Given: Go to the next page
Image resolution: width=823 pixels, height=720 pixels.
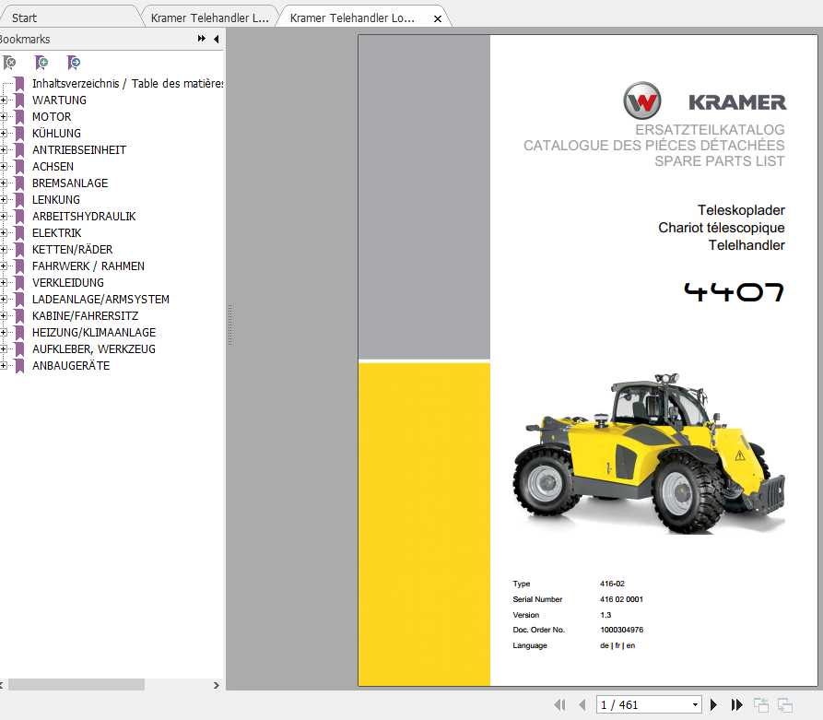Looking at the screenshot, I should tap(713, 704).
